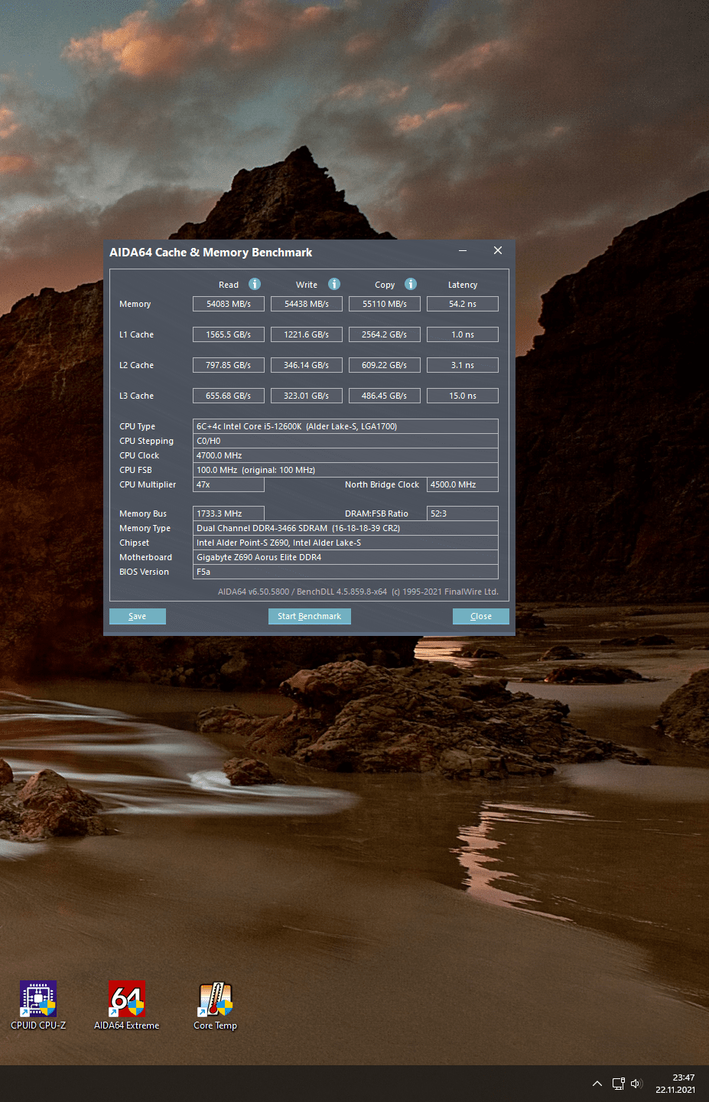The height and width of the screenshot is (1102, 709).
Task: Click the BIOS Version value F5a
Action: coord(346,572)
